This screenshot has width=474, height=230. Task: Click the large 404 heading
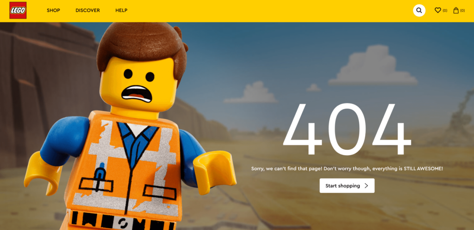(347, 129)
